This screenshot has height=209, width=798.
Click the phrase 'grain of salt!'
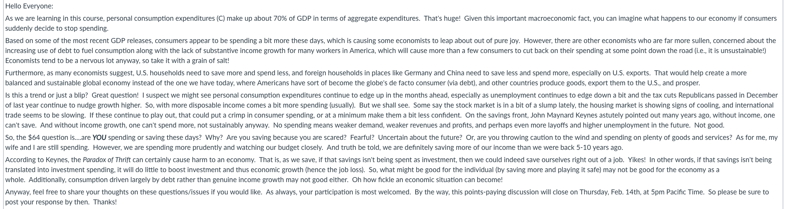point(210,61)
